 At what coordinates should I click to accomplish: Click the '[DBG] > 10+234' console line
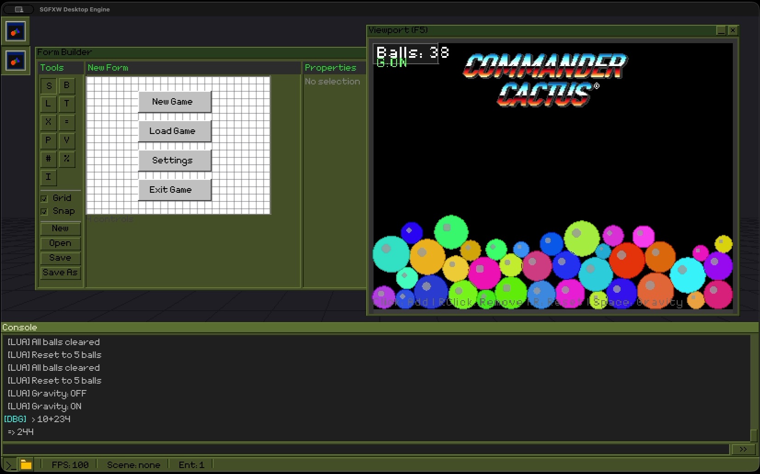37,419
